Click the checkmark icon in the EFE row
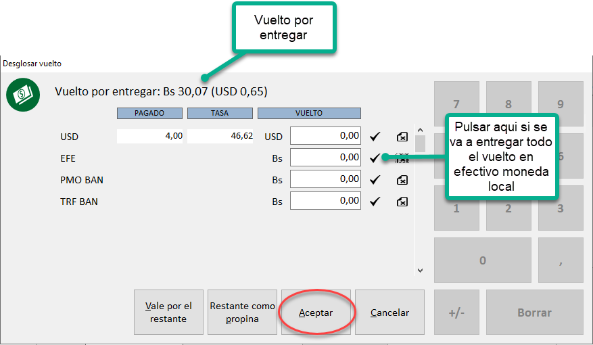This screenshot has width=593, height=345. pyautogui.click(x=375, y=158)
